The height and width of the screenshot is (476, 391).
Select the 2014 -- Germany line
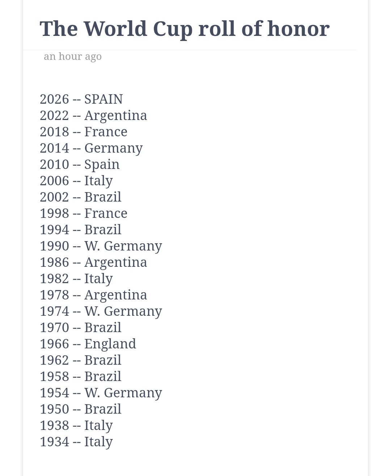click(x=91, y=148)
